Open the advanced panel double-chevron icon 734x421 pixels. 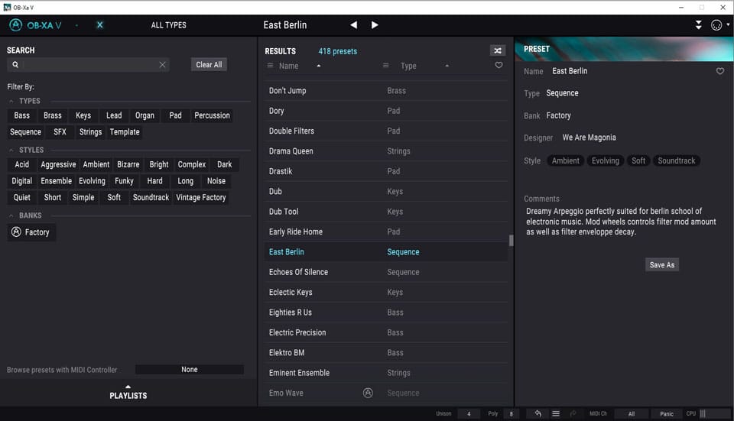click(698, 24)
